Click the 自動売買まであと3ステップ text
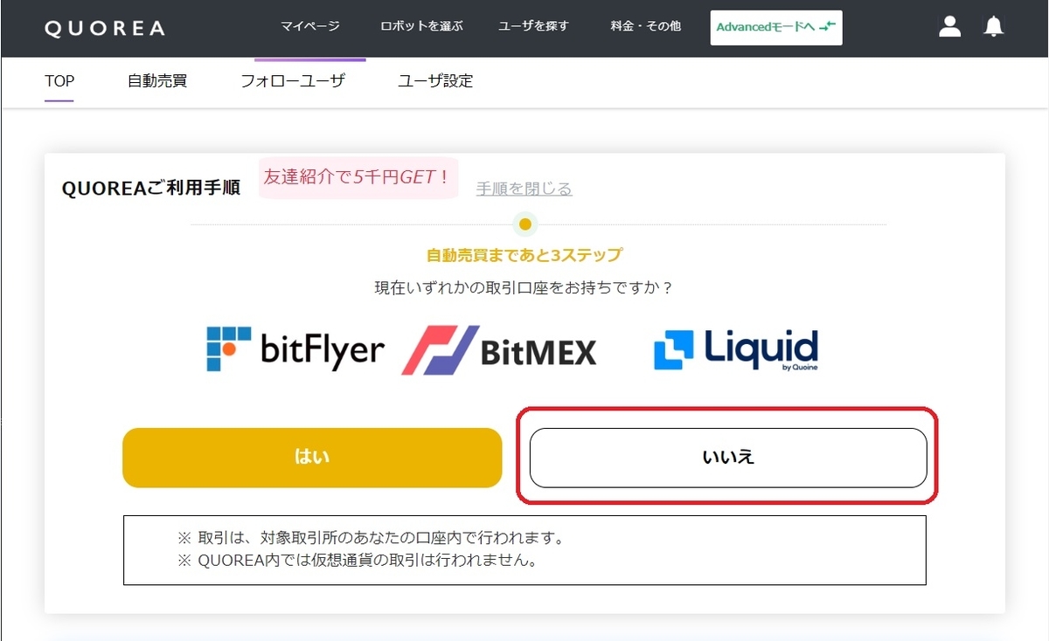This screenshot has width=1049, height=641. pos(524,256)
